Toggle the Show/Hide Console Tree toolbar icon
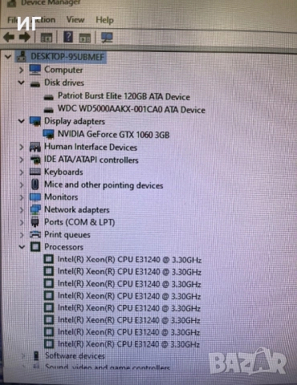 tap(47, 38)
